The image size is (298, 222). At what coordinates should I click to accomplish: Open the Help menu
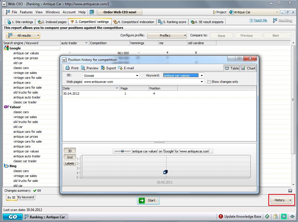coord(82,12)
